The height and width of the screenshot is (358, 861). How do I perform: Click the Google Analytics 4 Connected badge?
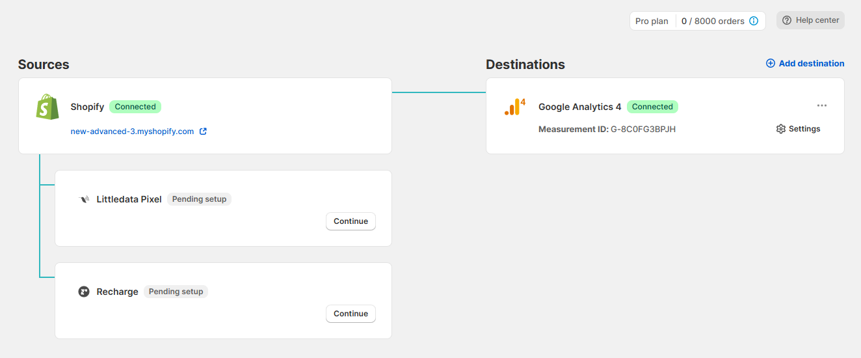[652, 107]
